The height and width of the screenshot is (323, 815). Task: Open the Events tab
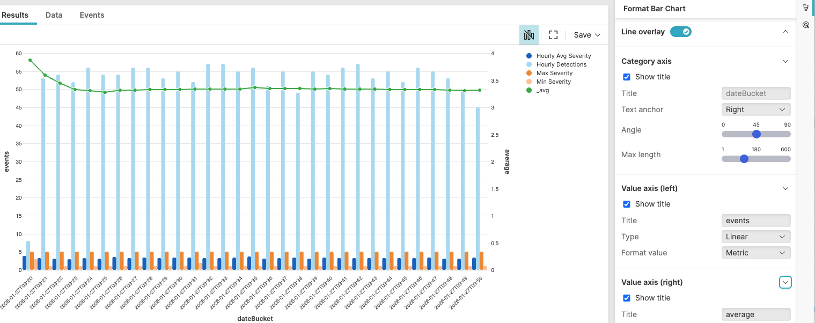tap(91, 15)
